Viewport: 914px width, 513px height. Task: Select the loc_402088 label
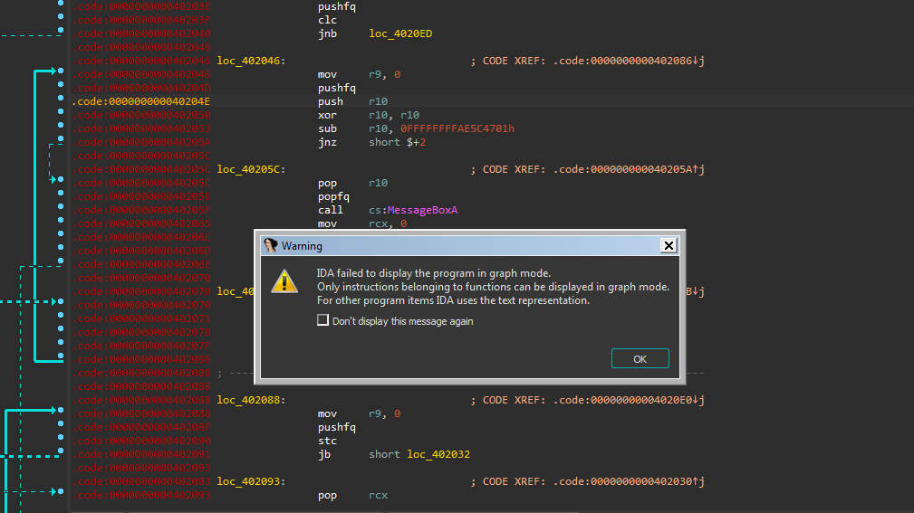click(x=250, y=400)
